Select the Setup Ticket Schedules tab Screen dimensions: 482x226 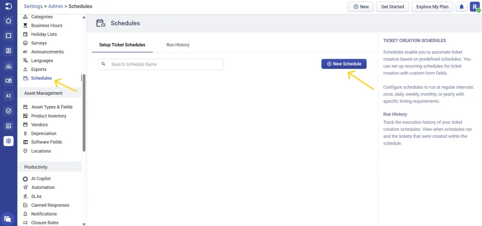(x=122, y=45)
